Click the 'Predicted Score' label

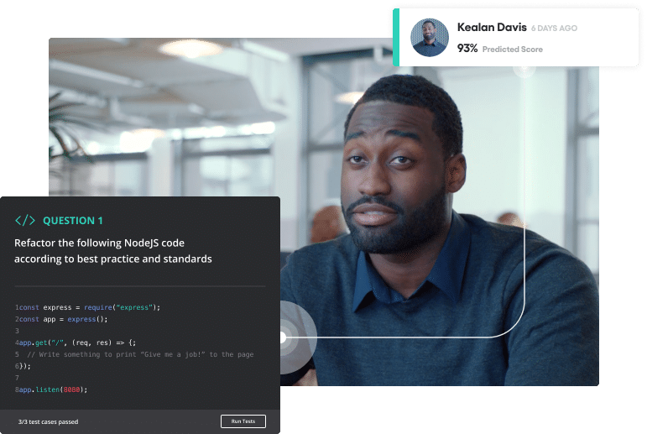click(x=513, y=50)
